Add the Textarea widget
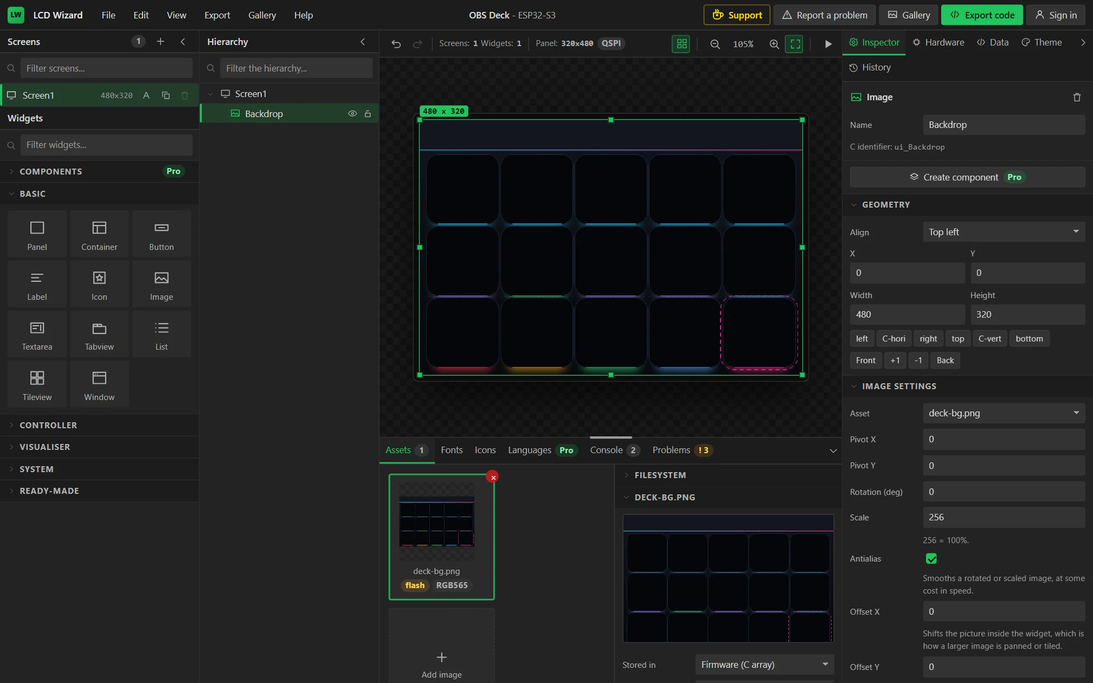The height and width of the screenshot is (683, 1093). click(x=37, y=334)
